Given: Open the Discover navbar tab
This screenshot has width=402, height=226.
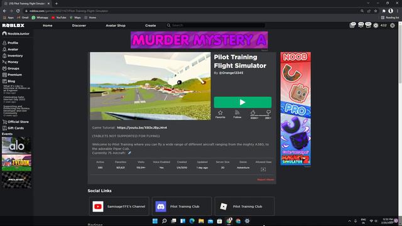Looking at the screenshot, I should tap(79, 25).
